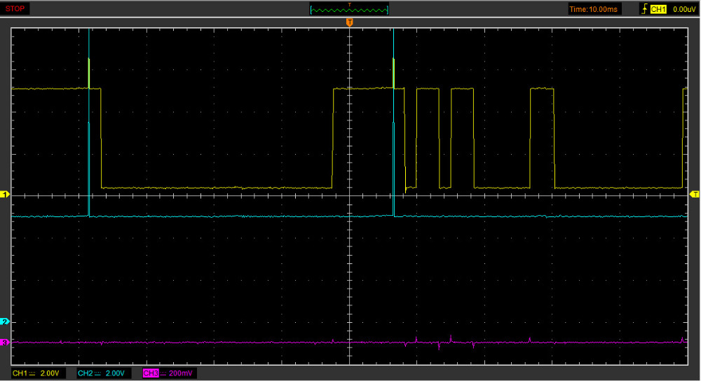Select the CH1 trigger source badge
701x381 pixels.
(x=658, y=9)
